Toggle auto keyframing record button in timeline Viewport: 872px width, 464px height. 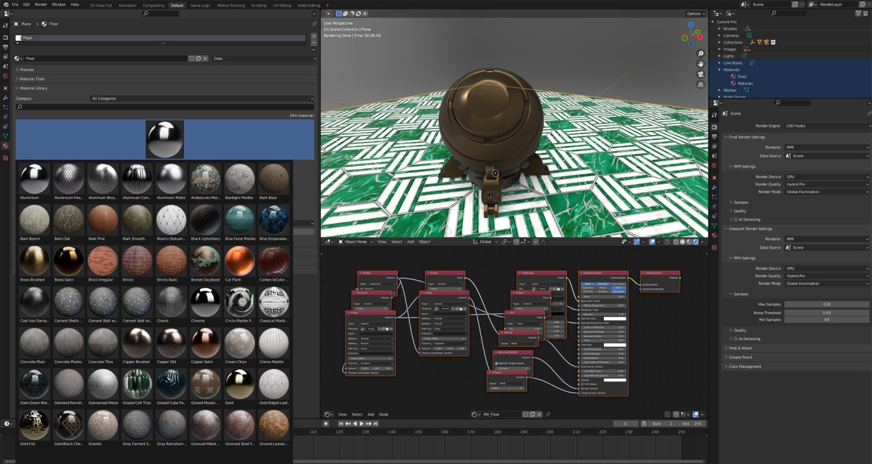point(325,423)
